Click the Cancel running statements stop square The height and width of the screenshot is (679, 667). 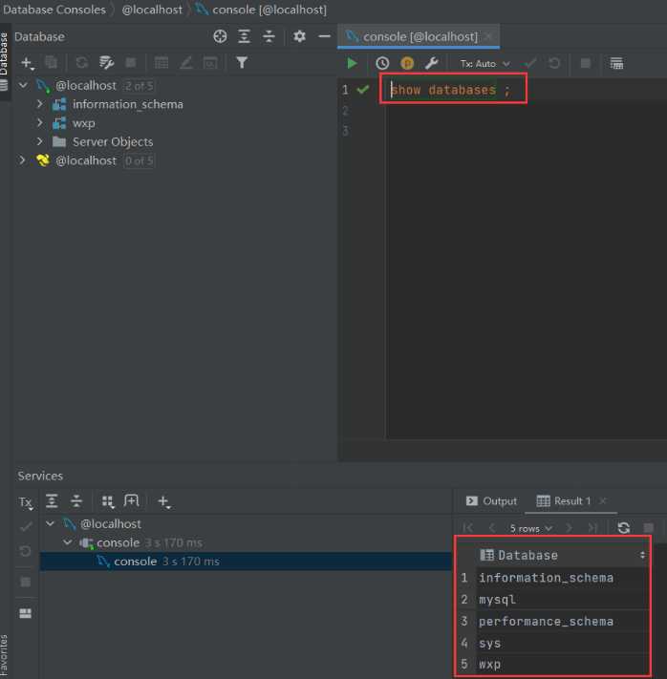(x=586, y=64)
